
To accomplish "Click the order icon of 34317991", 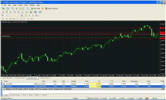I will coord(4,86).
